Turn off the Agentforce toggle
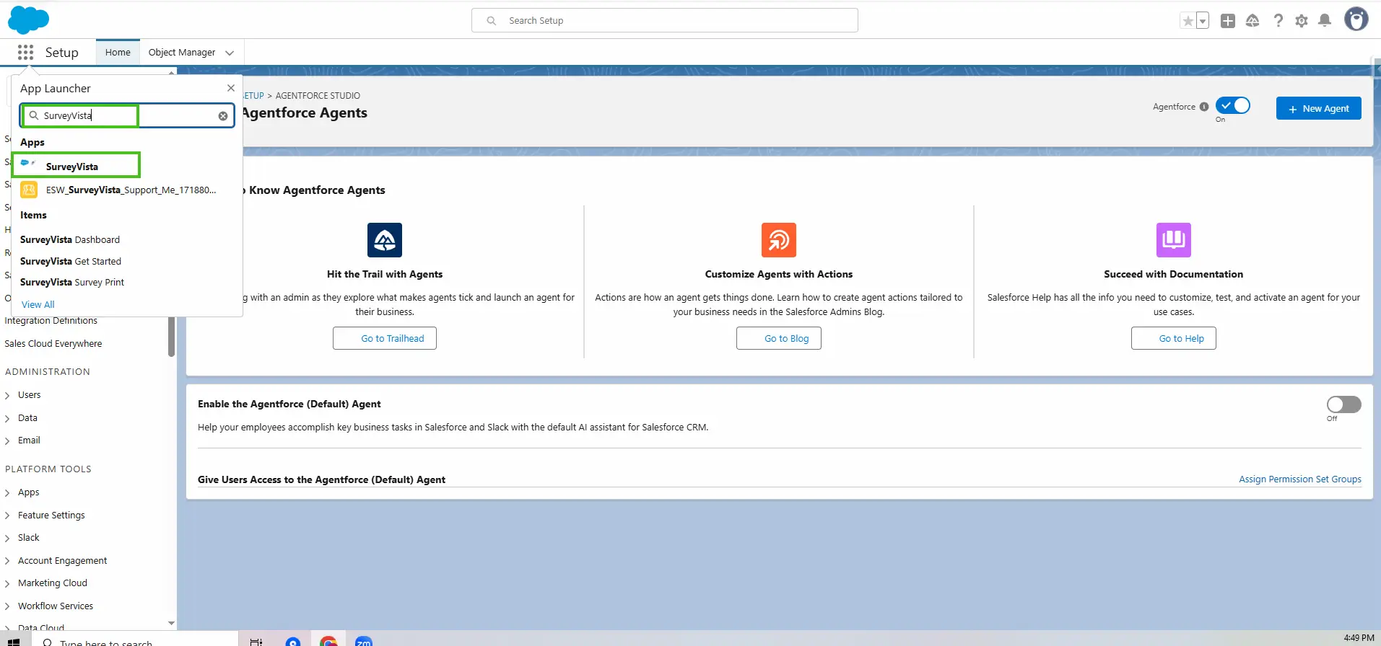 point(1232,106)
